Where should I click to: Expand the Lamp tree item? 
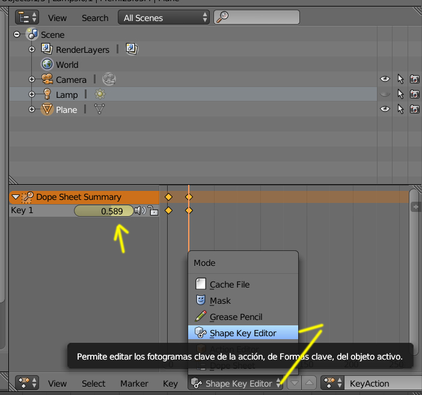tap(32, 95)
